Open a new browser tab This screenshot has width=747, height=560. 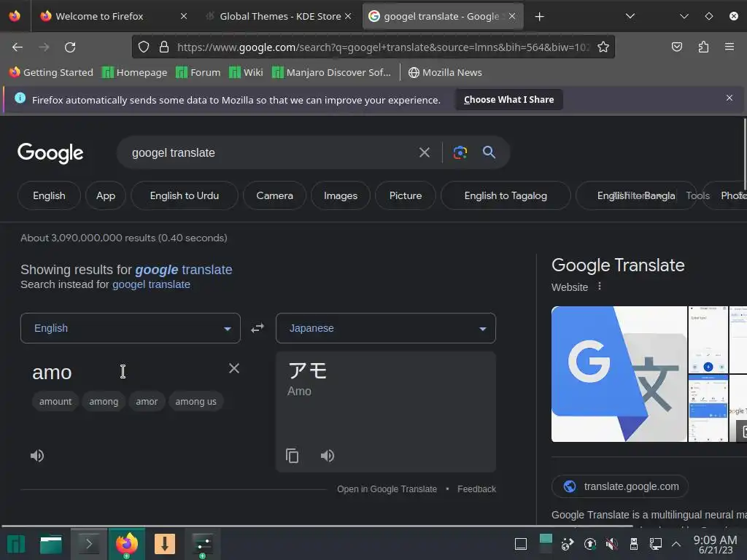click(x=539, y=17)
